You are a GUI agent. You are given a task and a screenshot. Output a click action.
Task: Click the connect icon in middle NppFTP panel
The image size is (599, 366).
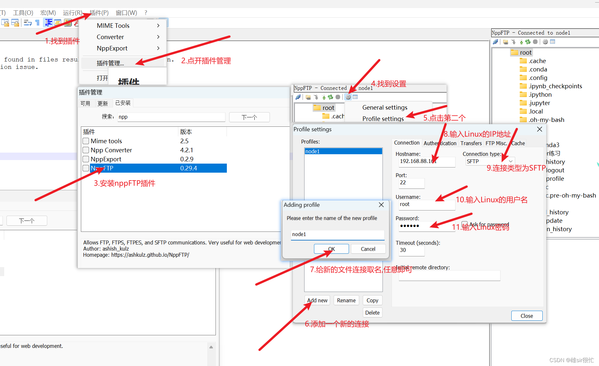[x=298, y=97]
